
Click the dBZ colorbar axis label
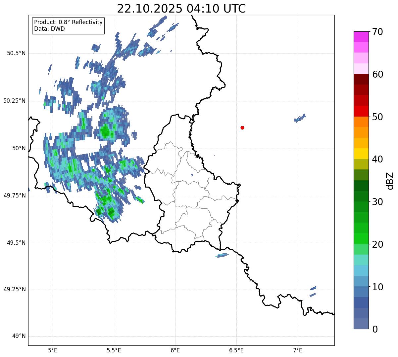390,180
